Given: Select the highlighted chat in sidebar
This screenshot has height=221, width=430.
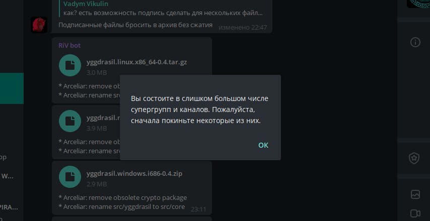Looking at the screenshot, I should (x=12, y=88).
